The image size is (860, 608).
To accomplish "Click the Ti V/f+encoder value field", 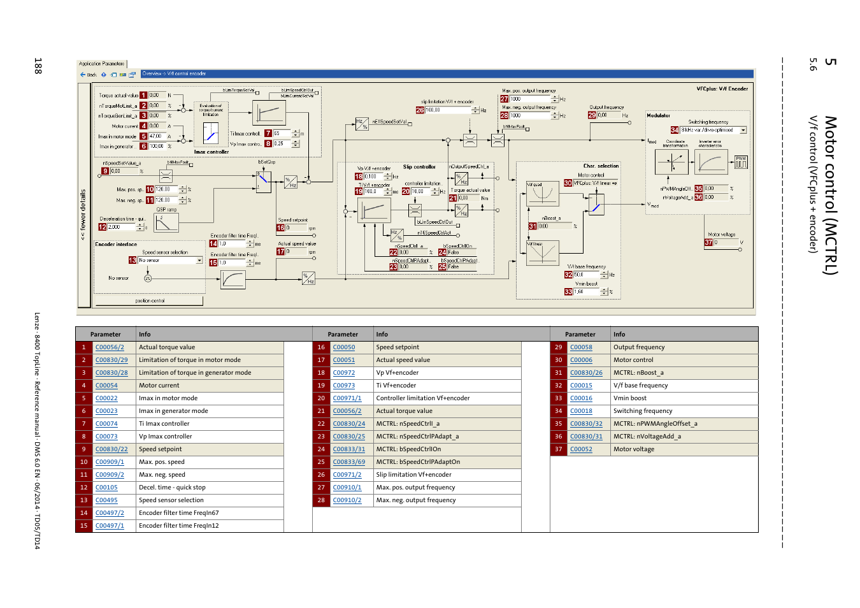I will tap(374, 191).
